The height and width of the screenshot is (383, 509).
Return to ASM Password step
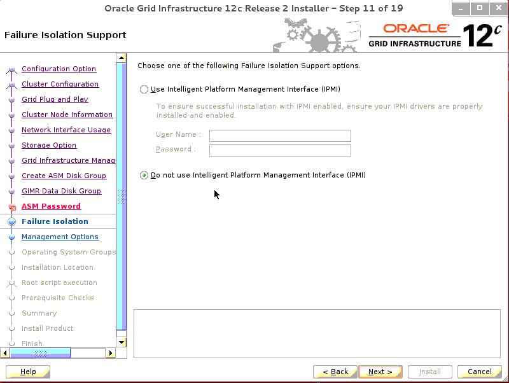(x=51, y=206)
